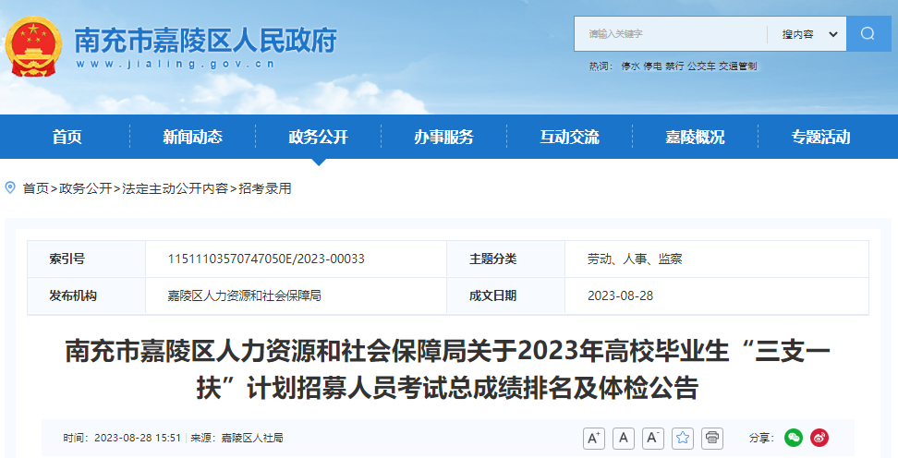Increase font size with A+ icon
The image size is (898, 458).
[594, 439]
